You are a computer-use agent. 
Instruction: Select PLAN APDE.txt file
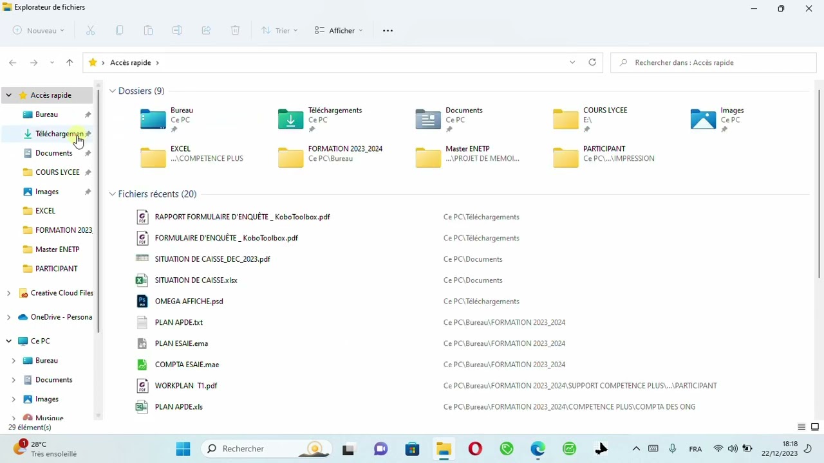(x=178, y=322)
